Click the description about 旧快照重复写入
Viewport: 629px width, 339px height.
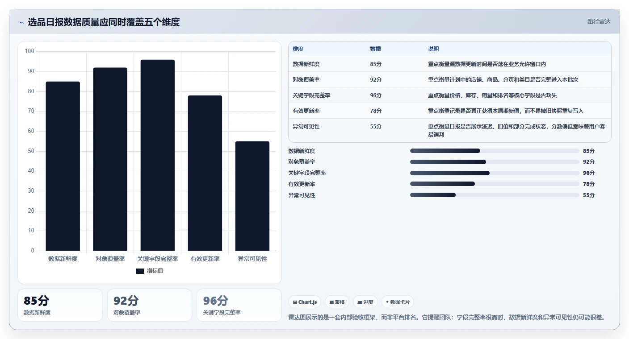[506, 111]
